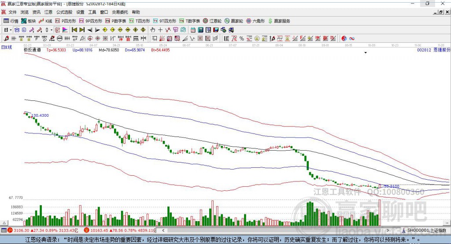Select the hand pan tool
Viewport: 451px width, 244px height.
coord(152,30)
